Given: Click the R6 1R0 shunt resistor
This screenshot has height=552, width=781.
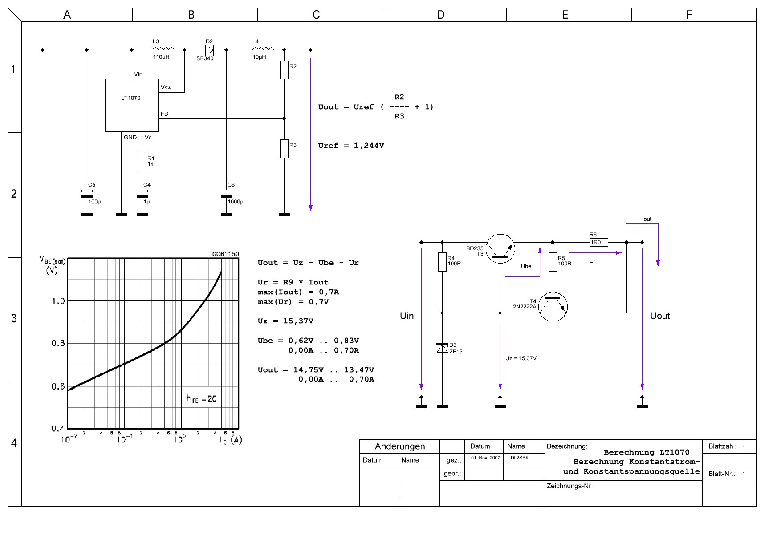Looking at the screenshot, I should (x=598, y=242).
